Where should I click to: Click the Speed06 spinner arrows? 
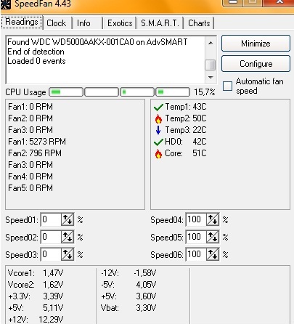pos(213,255)
